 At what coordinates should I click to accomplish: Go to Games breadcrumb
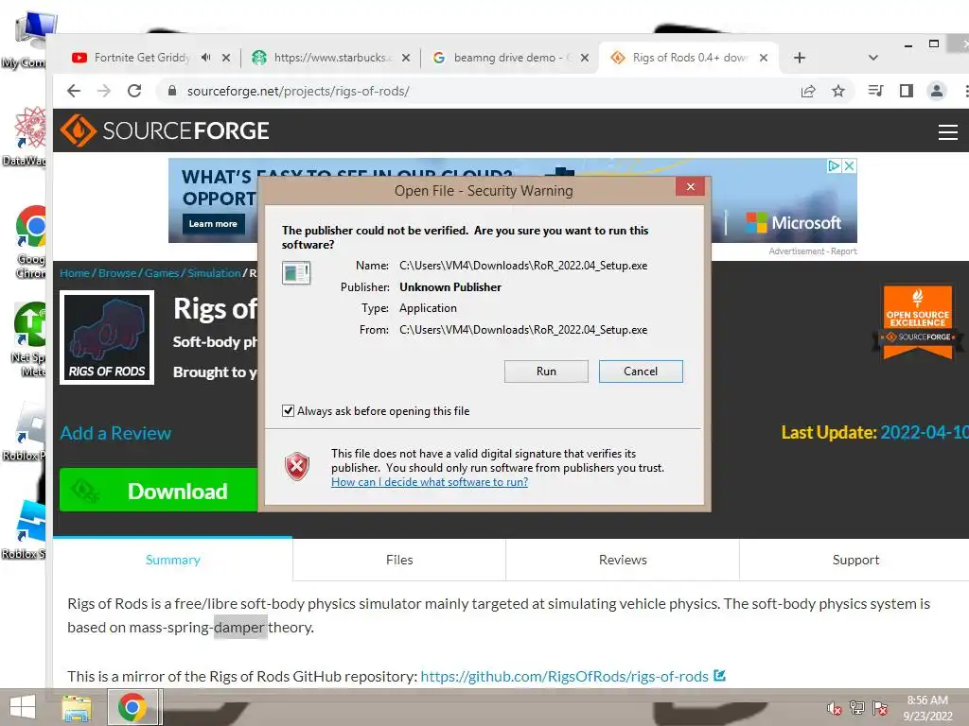(x=161, y=273)
